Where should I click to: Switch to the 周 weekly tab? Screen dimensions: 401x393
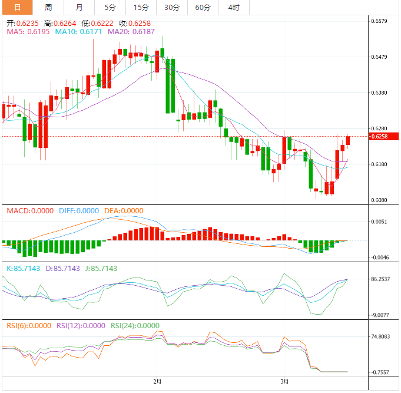(x=48, y=8)
